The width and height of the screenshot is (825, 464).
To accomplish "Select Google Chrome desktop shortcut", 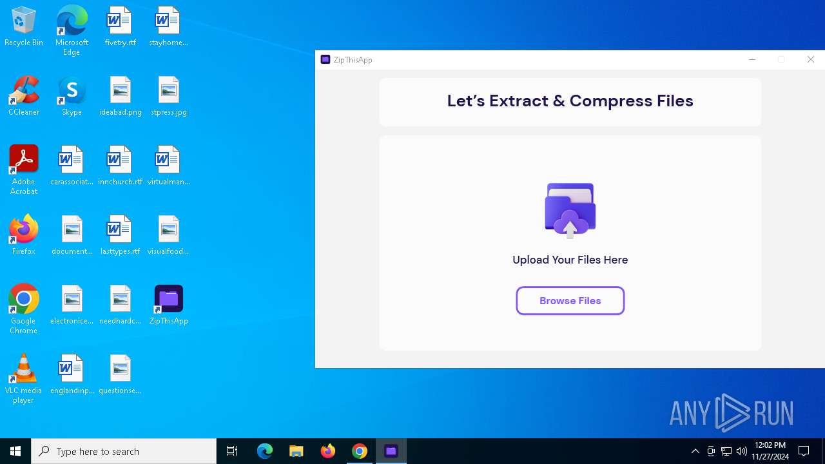I will [x=24, y=309].
